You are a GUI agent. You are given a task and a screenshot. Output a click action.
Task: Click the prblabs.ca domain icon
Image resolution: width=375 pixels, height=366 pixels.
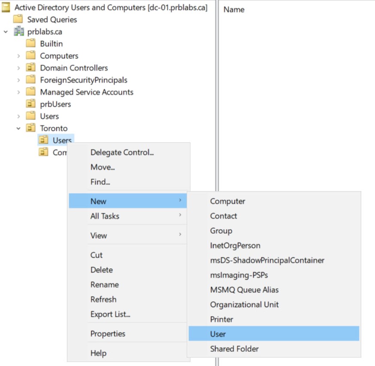click(x=18, y=32)
